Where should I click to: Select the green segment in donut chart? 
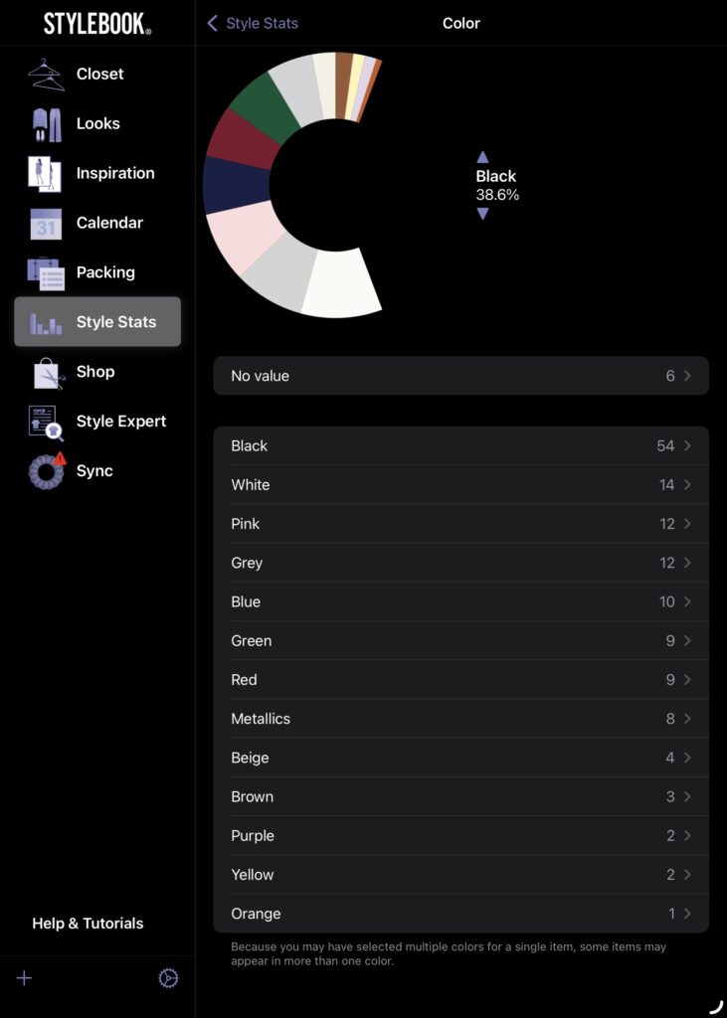[x=265, y=107]
